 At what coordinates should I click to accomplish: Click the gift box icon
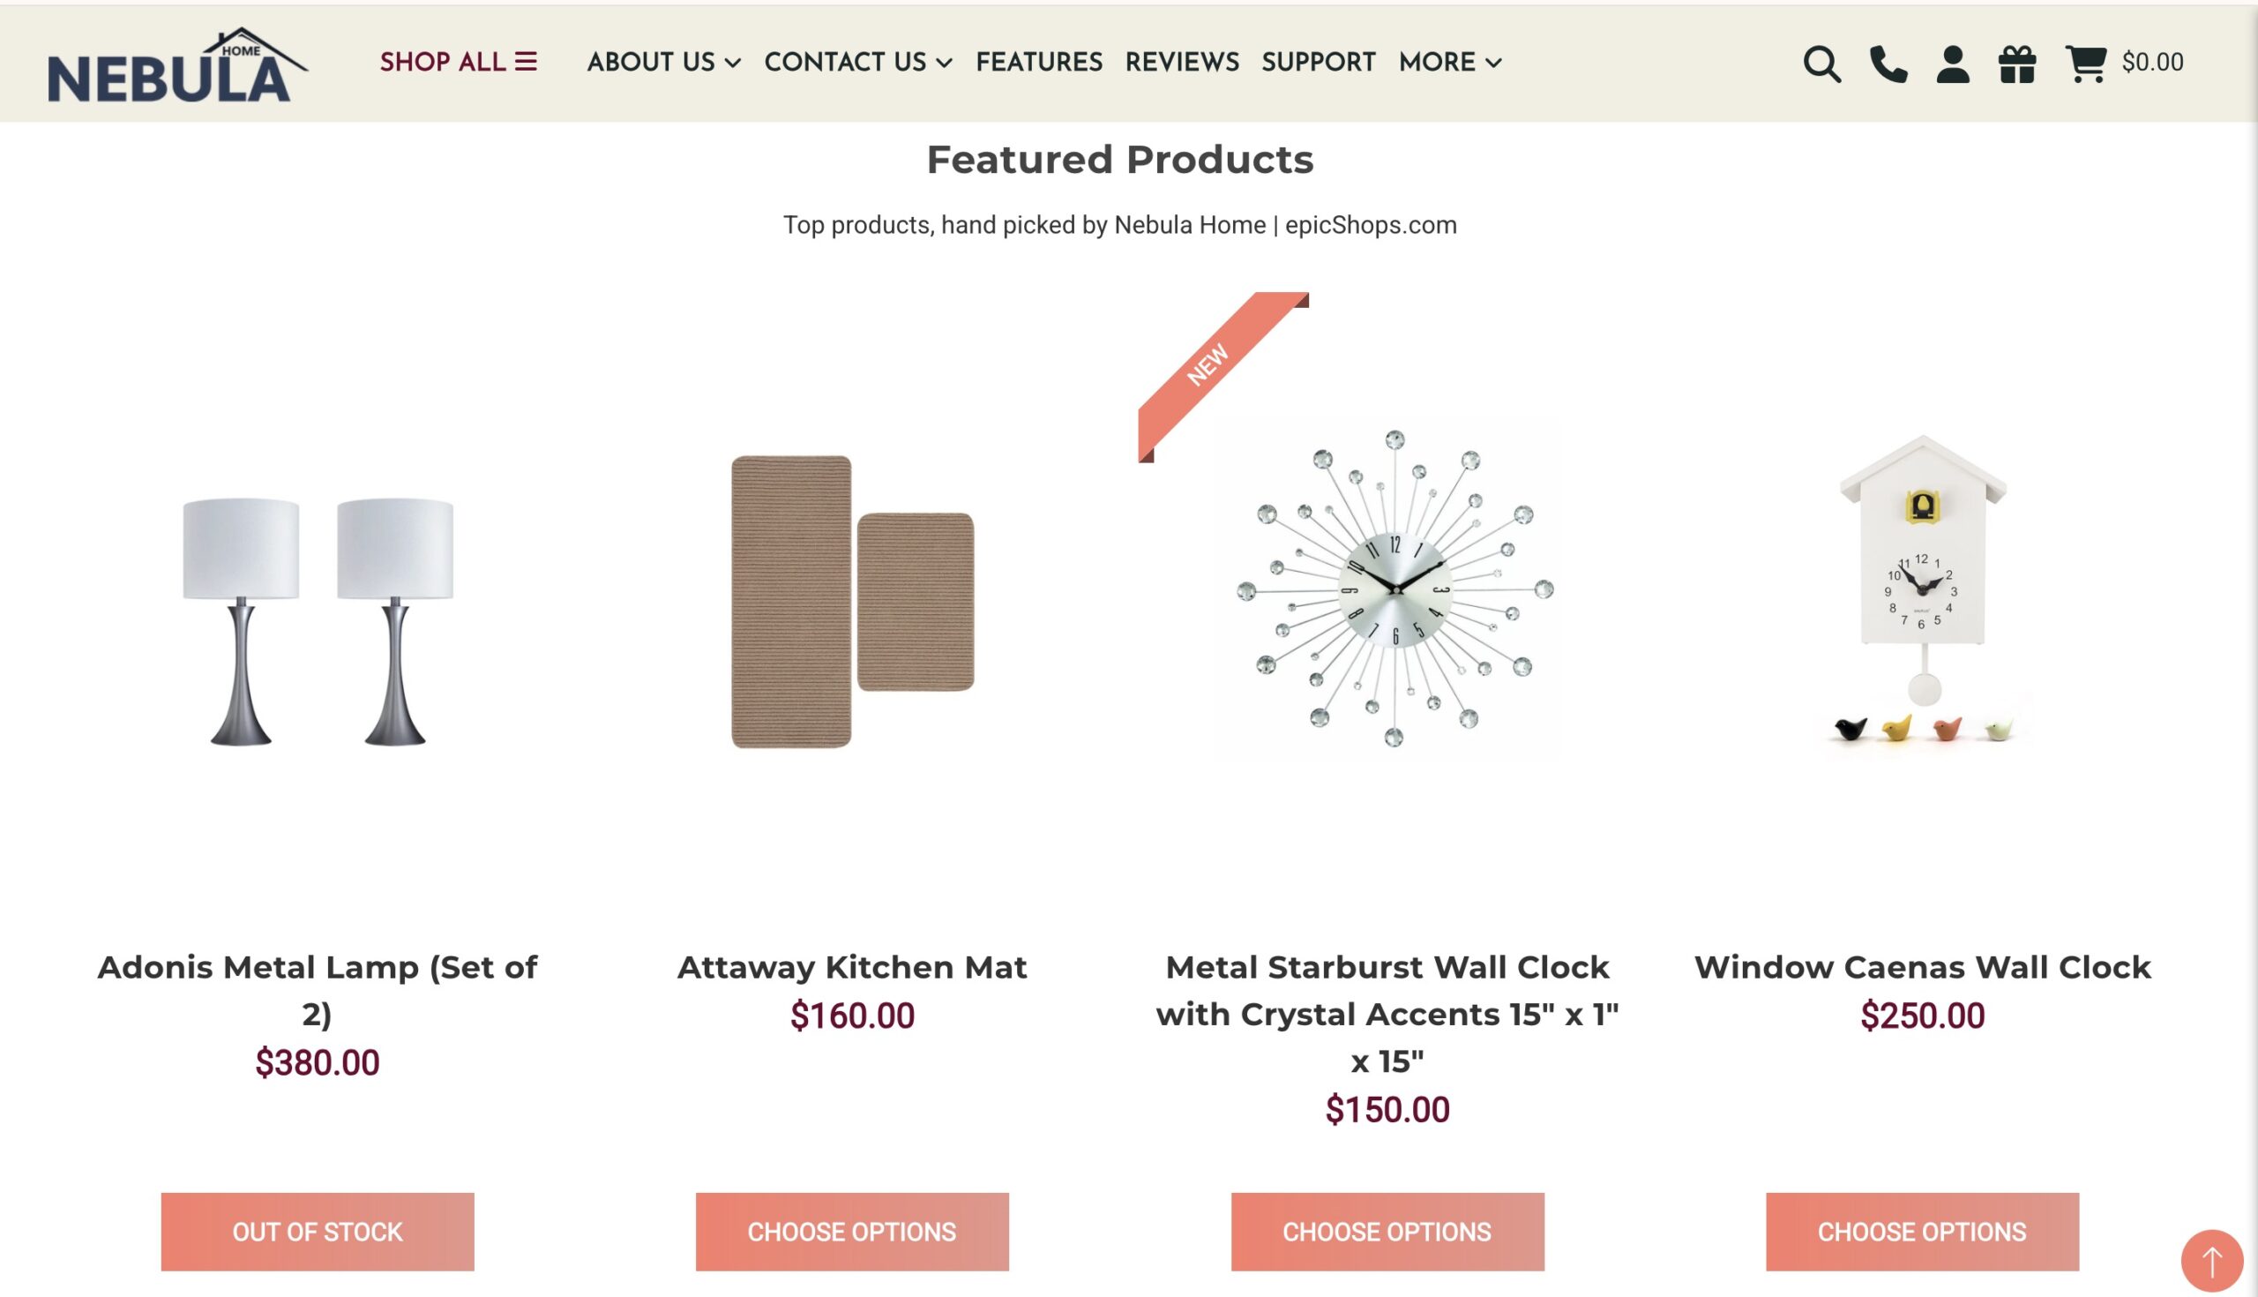(x=2016, y=64)
